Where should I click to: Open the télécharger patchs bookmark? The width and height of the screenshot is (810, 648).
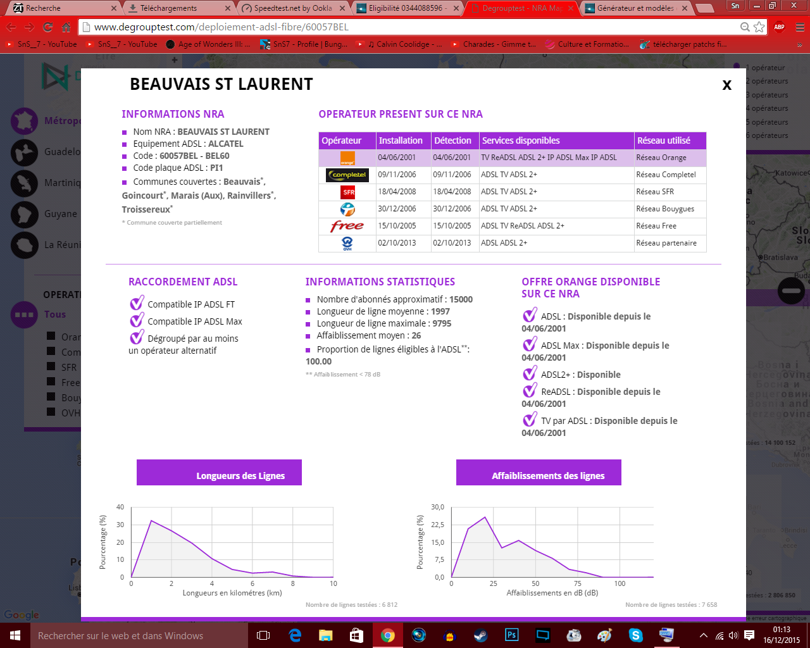(683, 44)
